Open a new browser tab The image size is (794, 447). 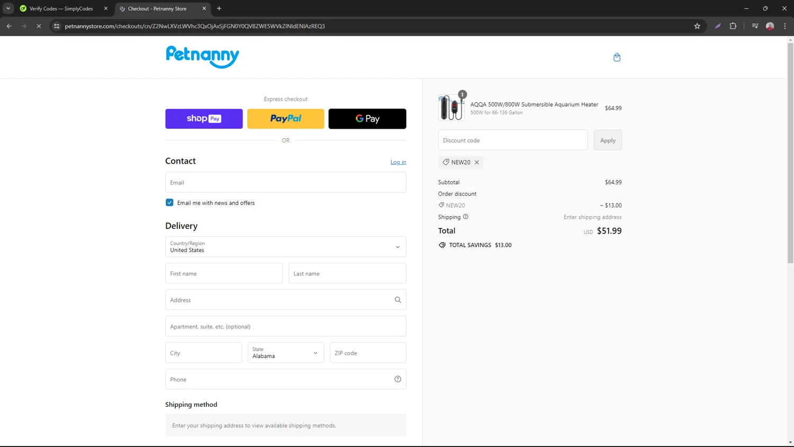tap(219, 8)
